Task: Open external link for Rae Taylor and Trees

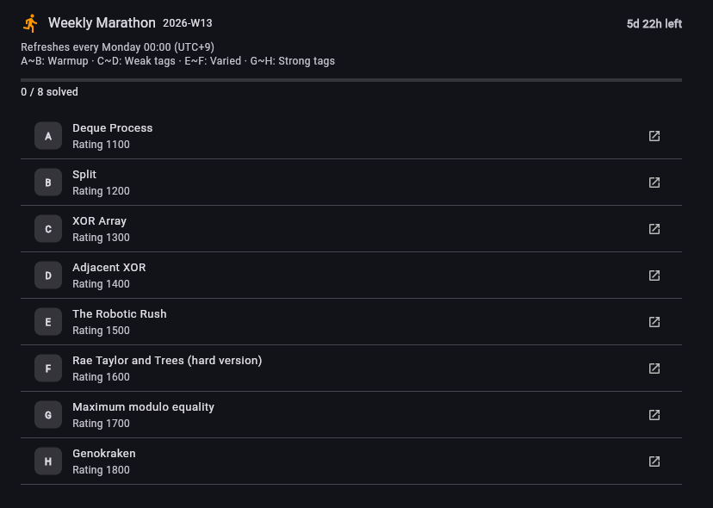Action: 654,369
